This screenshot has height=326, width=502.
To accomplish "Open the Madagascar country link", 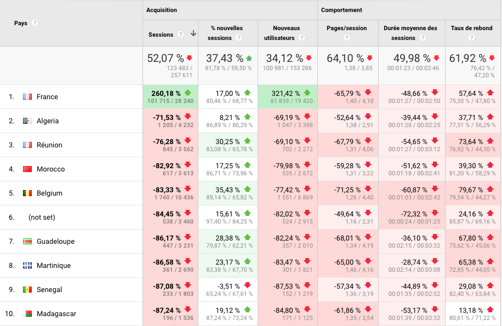I will tap(56, 314).
